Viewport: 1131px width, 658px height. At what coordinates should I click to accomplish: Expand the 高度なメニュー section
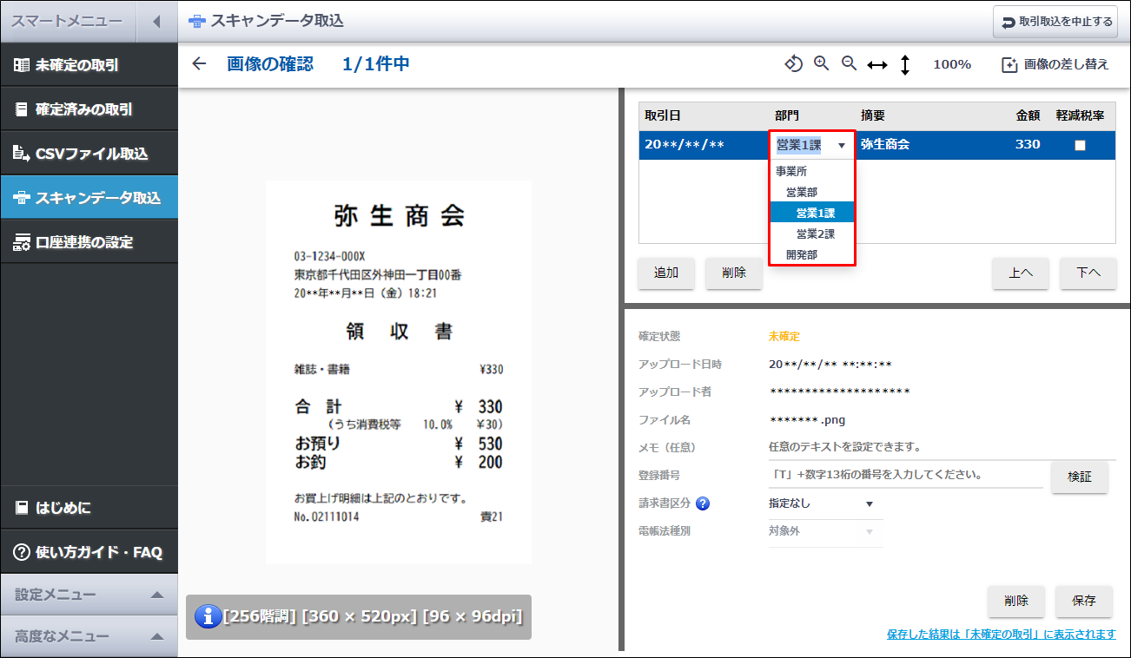(x=89, y=636)
